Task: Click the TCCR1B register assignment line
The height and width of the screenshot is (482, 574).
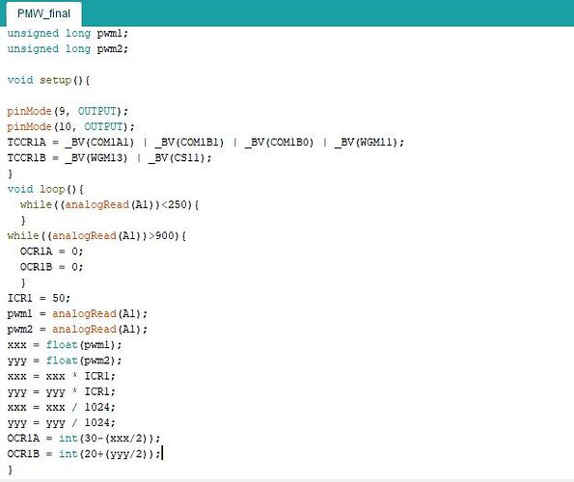Action: (109, 158)
